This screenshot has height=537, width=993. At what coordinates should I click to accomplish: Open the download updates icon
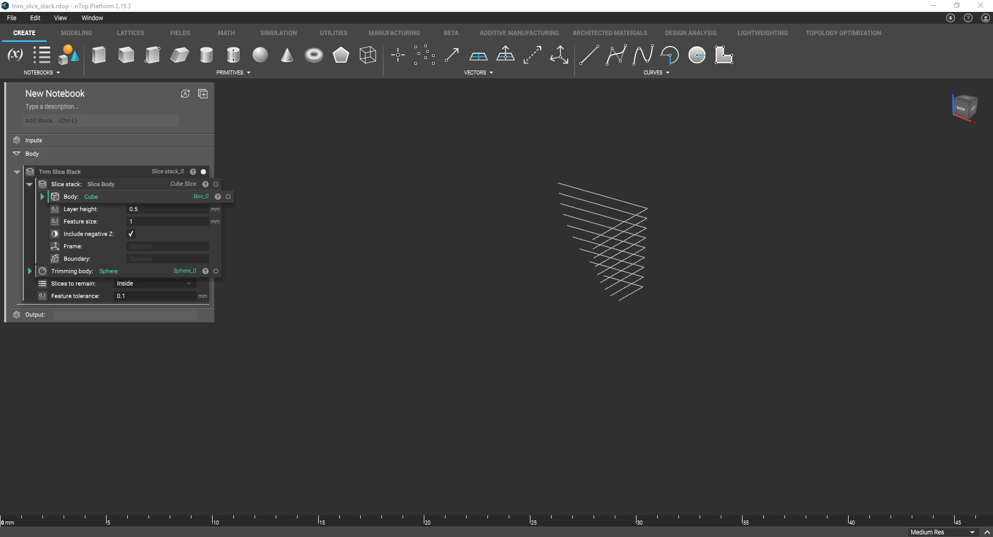point(951,18)
